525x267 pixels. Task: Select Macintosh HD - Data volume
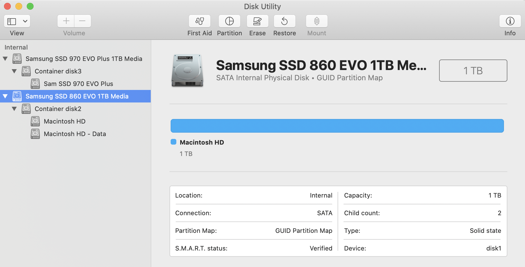click(x=75, y=134)
